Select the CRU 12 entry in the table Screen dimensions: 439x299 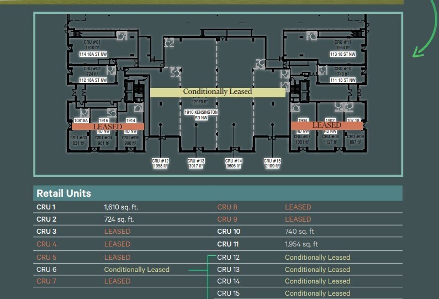[229, 258]
